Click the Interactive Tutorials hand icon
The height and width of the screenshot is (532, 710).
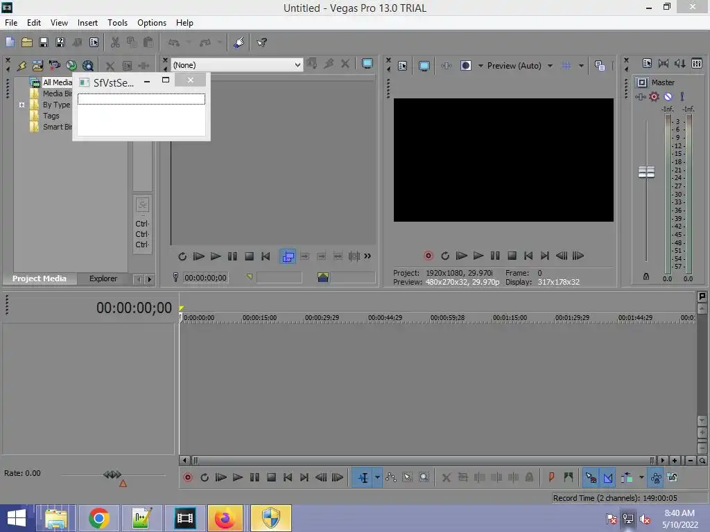(x=239, y=42)
